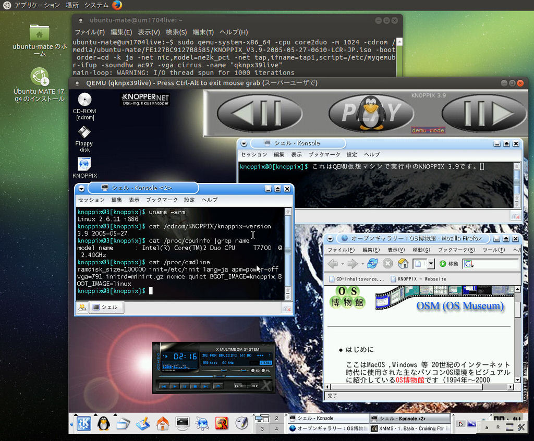Click the Tux penguin icon in the KDE panel
Screen dimensions: 534x441
[x=104, y=424]
